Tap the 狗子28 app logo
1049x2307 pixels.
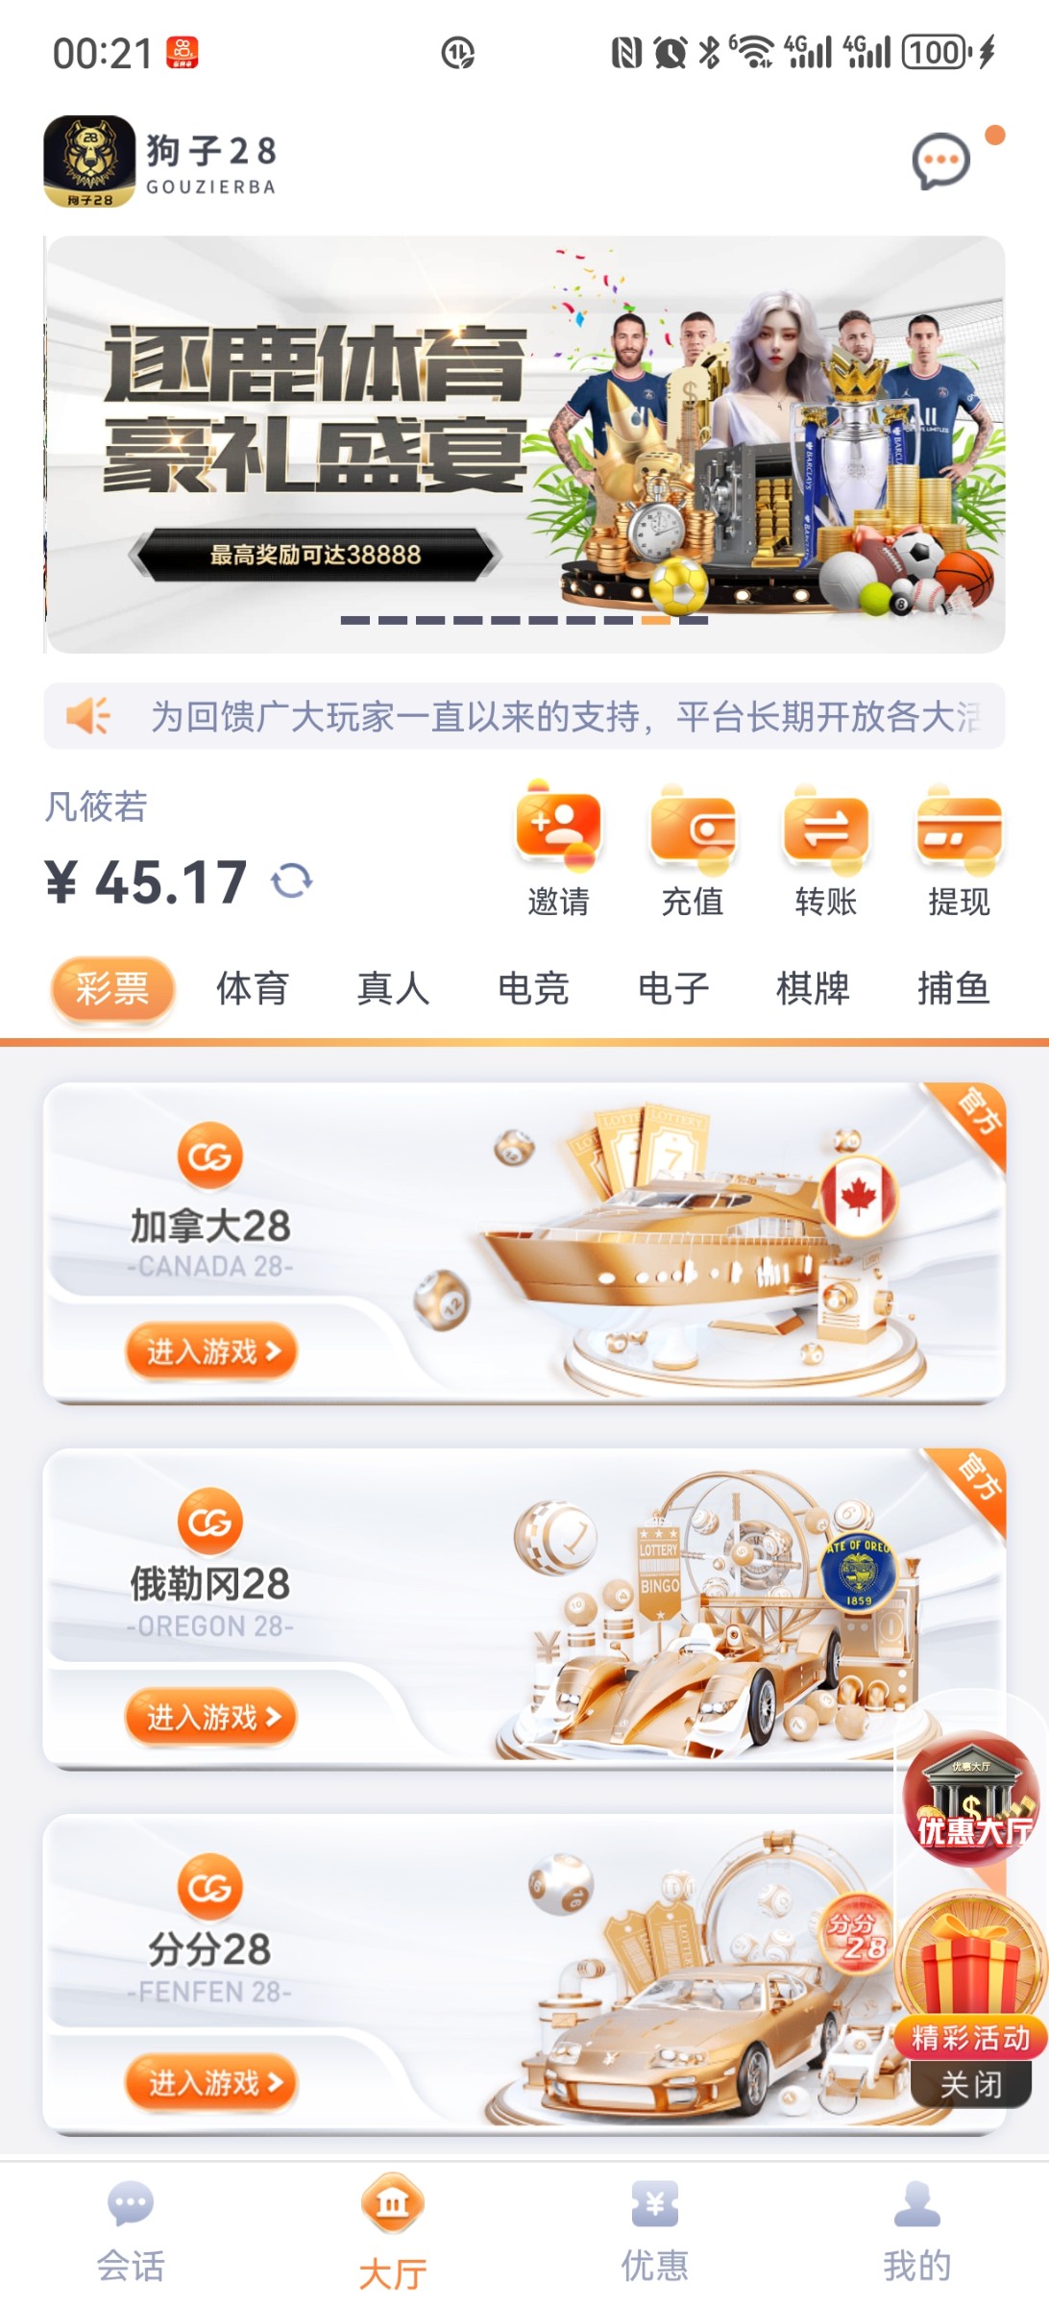click(89, 161)
